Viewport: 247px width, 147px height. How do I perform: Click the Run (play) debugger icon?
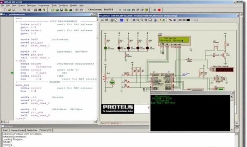(x=120, y=10)
